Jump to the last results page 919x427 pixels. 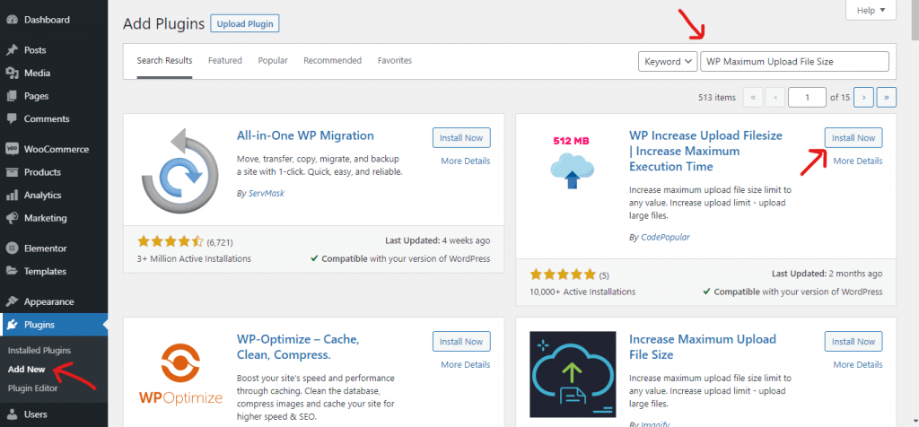pyautogui.click(x=886, y=97)
